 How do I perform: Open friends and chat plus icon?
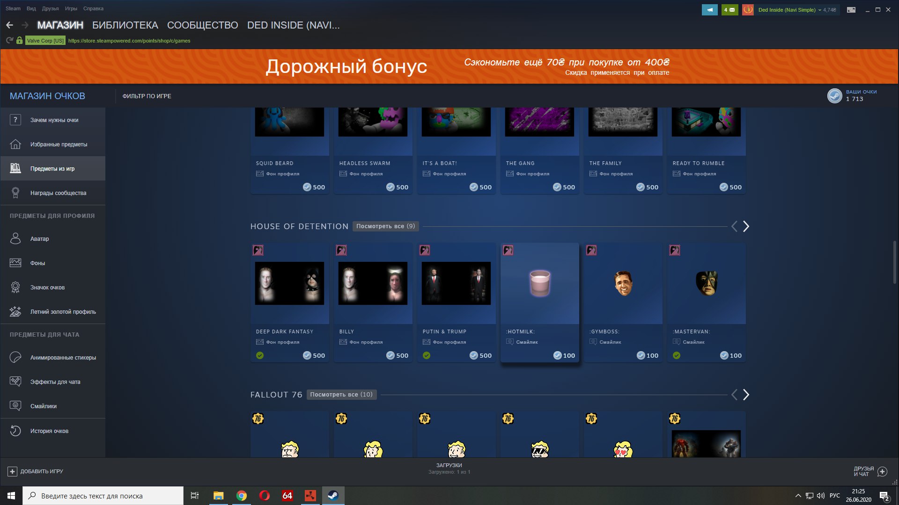click(882, 471)
